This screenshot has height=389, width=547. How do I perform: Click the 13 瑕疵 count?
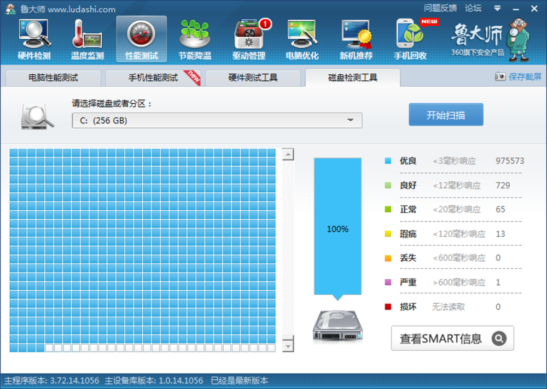[x=501, y=233]
